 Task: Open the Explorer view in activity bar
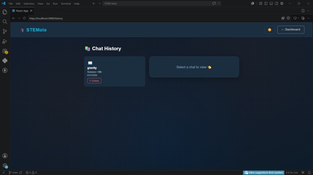(x=5, y=12)
